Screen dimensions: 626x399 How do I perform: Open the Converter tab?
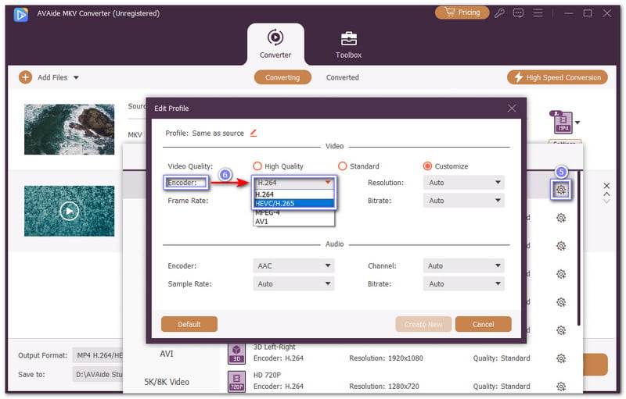click(x=275, y=44)
